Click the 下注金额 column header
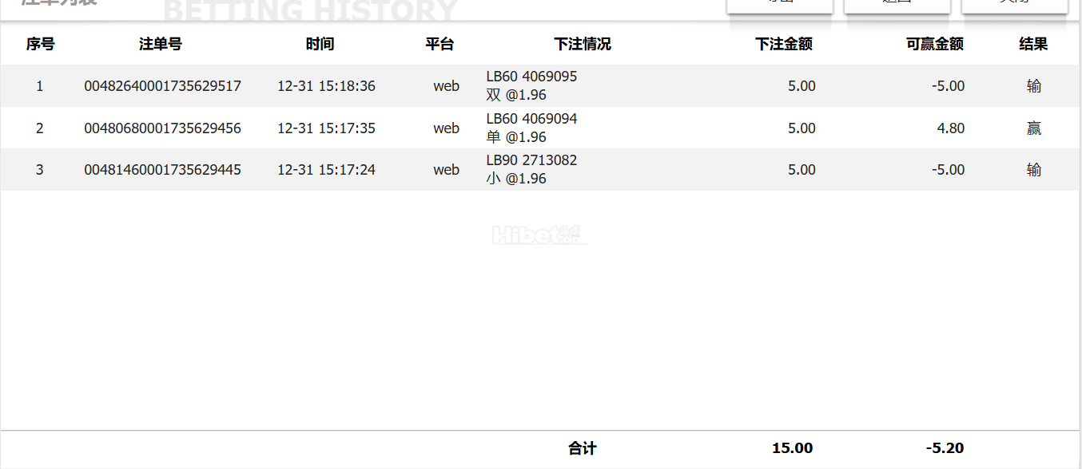The width and height of the screenshot is (1082, 469). tap(784, 45)
